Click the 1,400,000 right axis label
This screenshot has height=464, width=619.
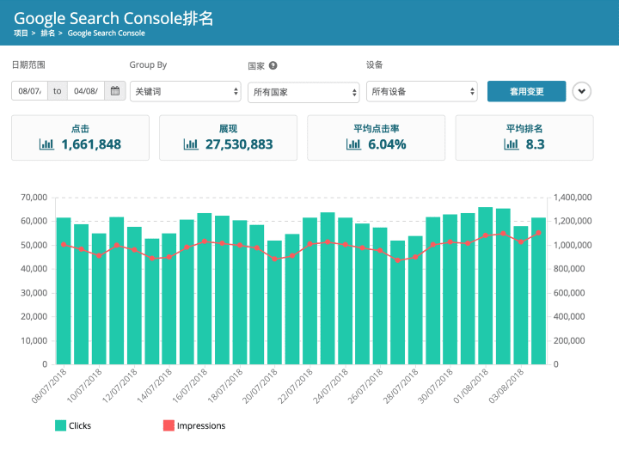coord(573,198)
